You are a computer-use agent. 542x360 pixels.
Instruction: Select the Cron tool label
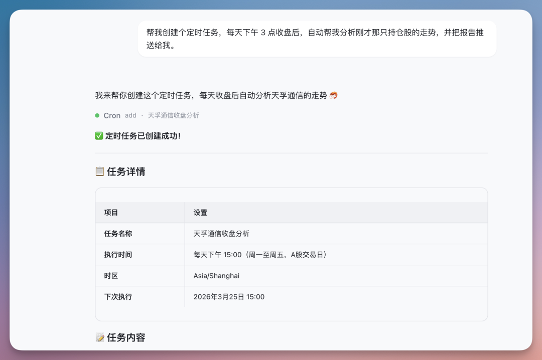tap(112, 115)
